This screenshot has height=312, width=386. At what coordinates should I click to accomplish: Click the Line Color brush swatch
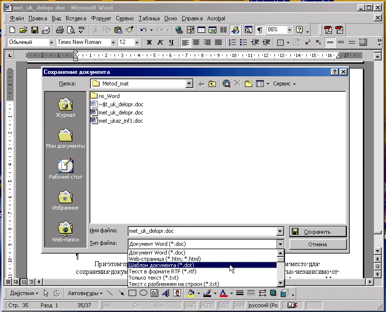tap(207, 293)
